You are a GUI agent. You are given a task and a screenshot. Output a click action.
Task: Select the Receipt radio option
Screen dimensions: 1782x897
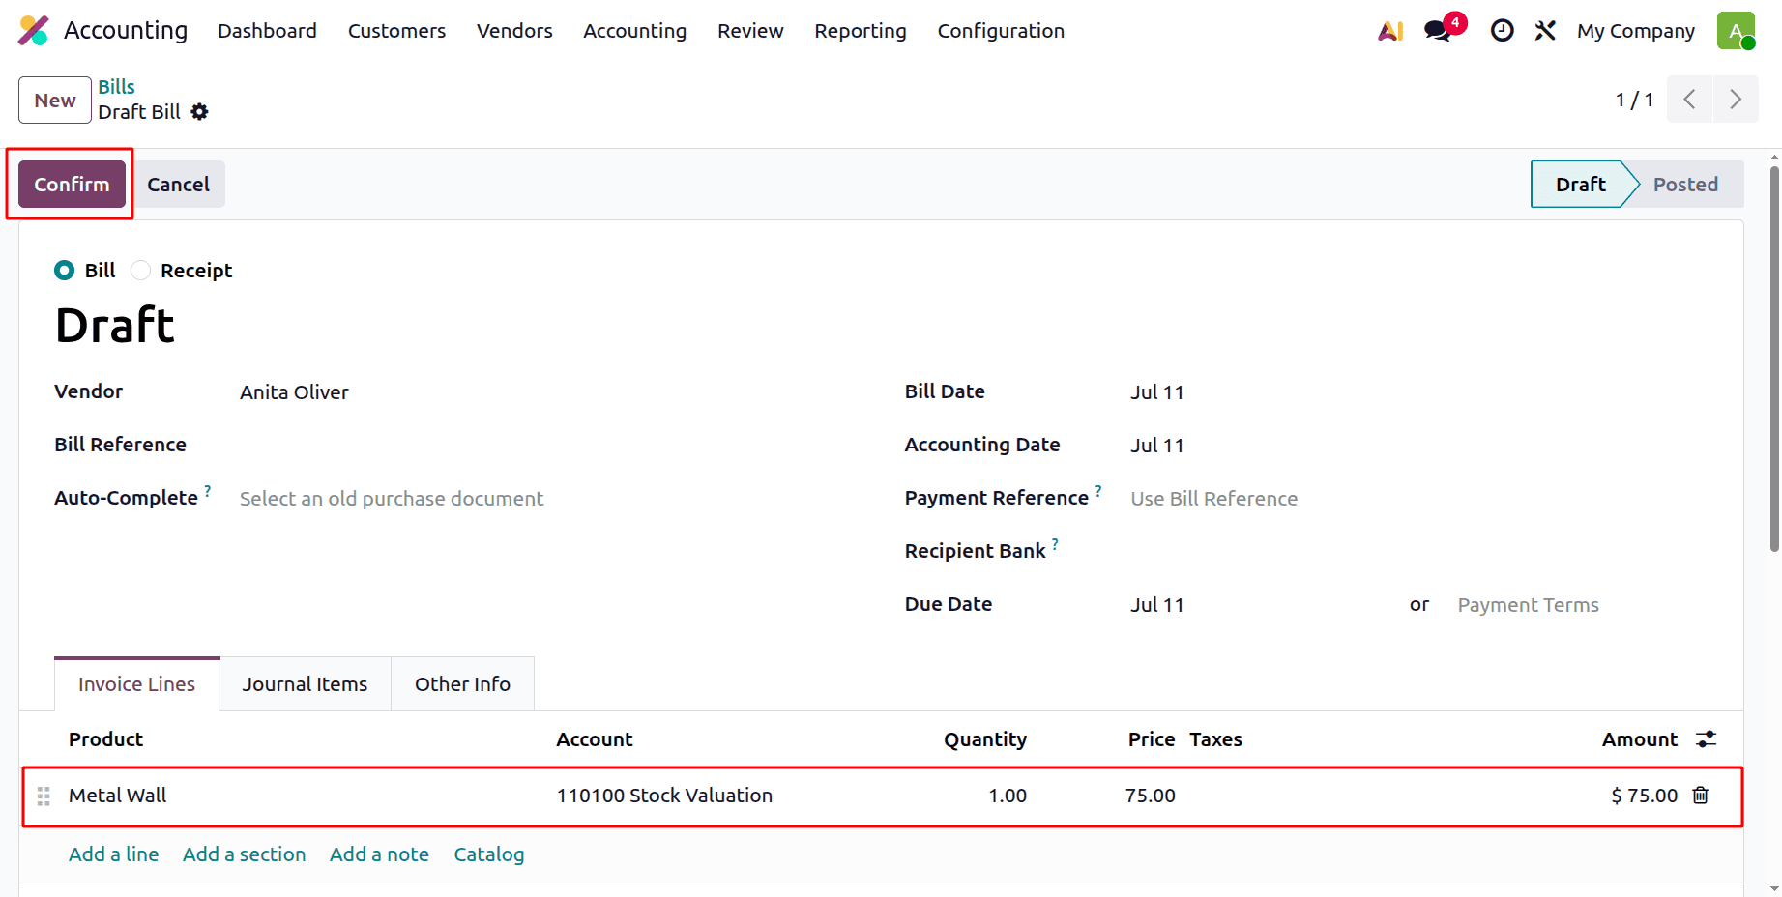tap(140, 271)
